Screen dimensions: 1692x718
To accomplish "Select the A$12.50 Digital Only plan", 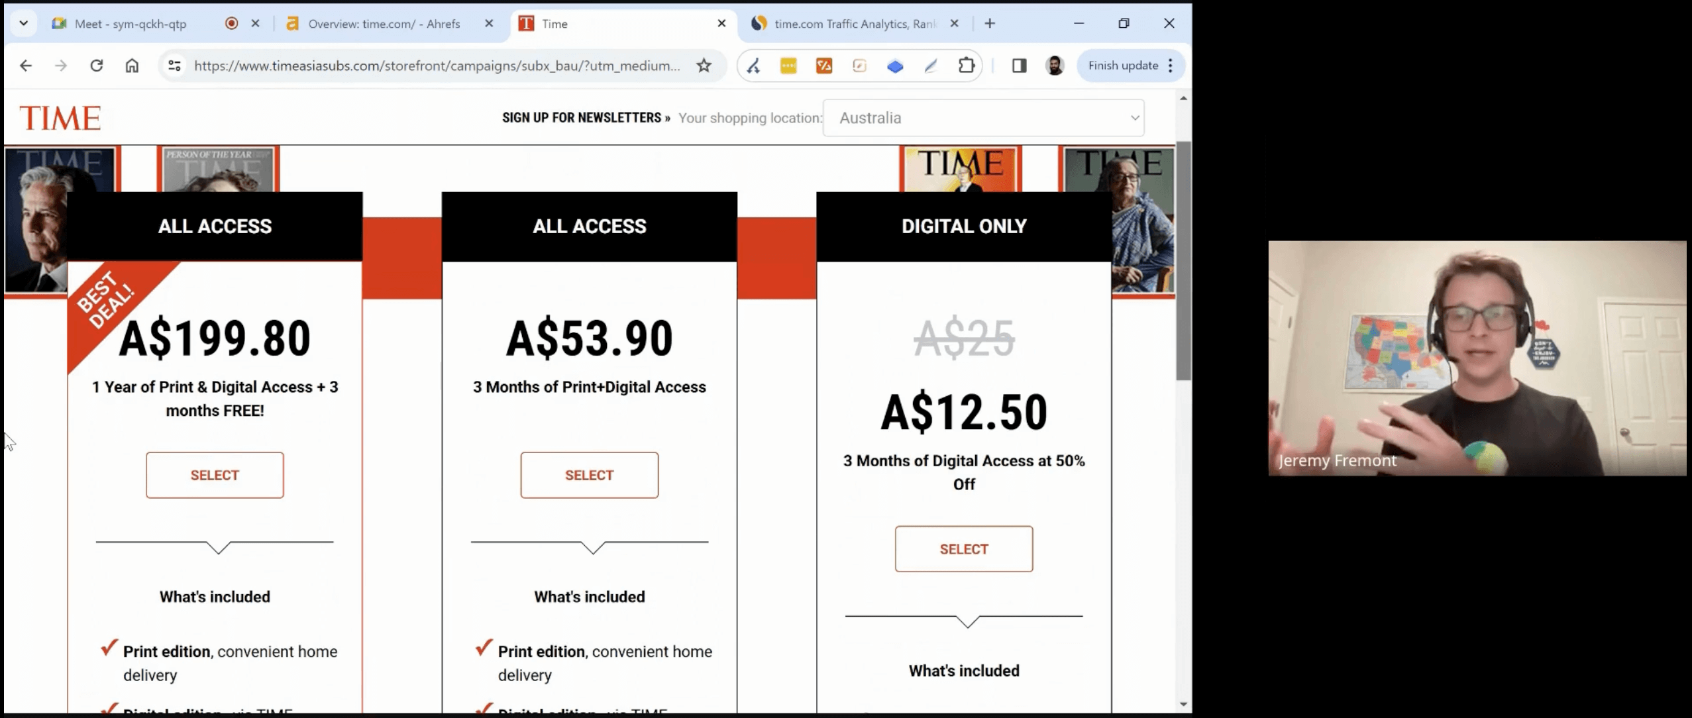I will click(x=963, y=548).
